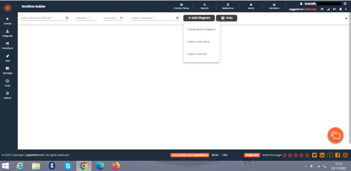Image resolution: width=351 pixels, height=171 pixels.
Task: Open the Instagram link in the footer
Action: tap(345, 155)
